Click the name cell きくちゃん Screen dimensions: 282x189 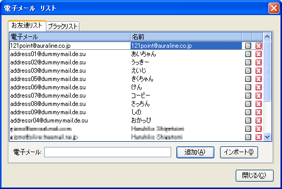click(x=142, y=78)
